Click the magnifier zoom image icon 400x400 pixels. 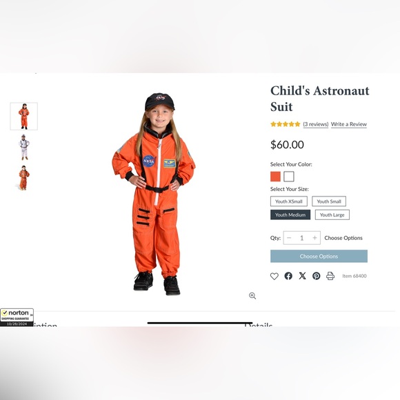(252, 296)
